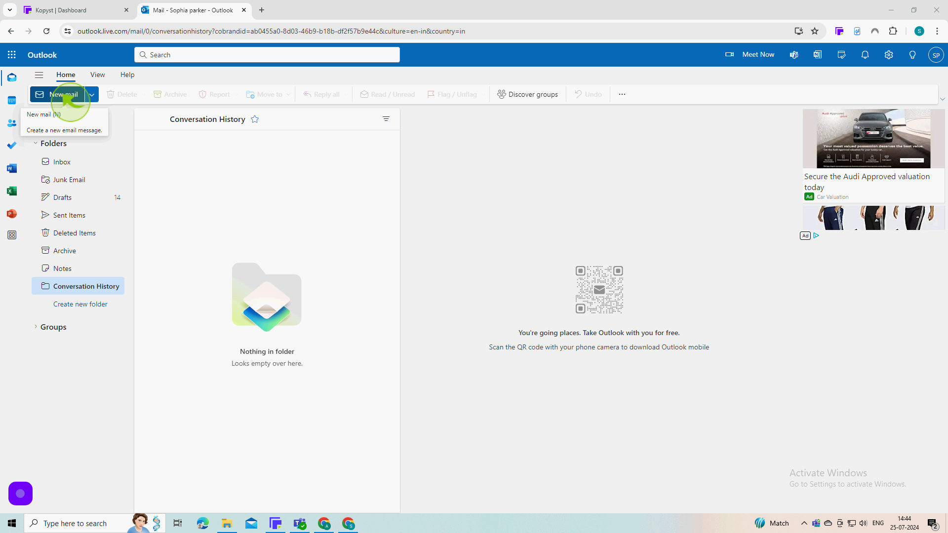Open the volume icon in system tray
Viewport: 948px width, 533px height.
coord(863,523)
